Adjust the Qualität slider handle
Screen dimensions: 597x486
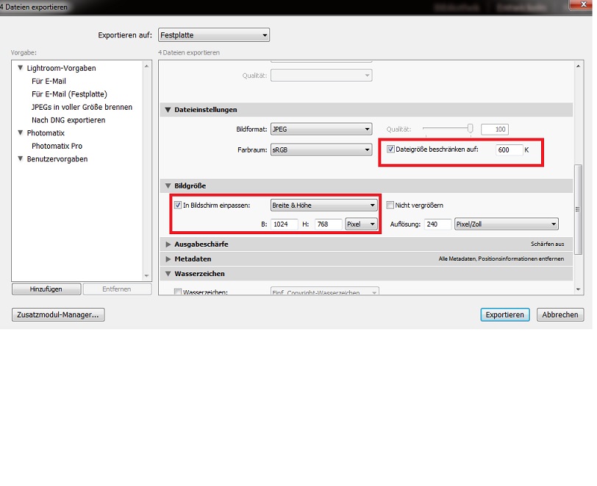click(x=471, y=129)
